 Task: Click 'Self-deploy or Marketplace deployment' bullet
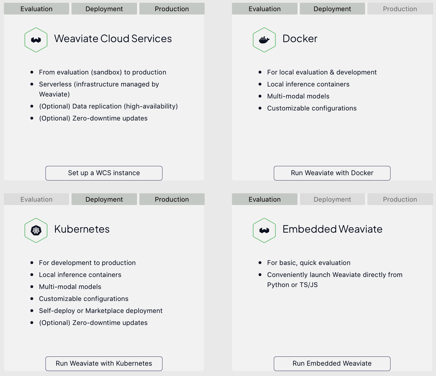[x=101, y=311]
